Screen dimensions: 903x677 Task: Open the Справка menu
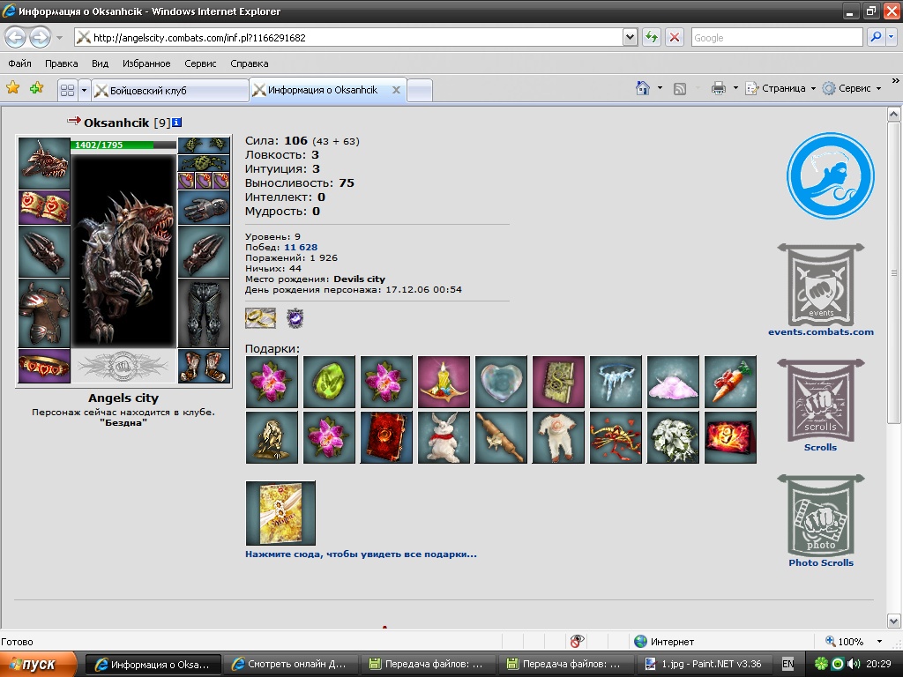point(250,63)
